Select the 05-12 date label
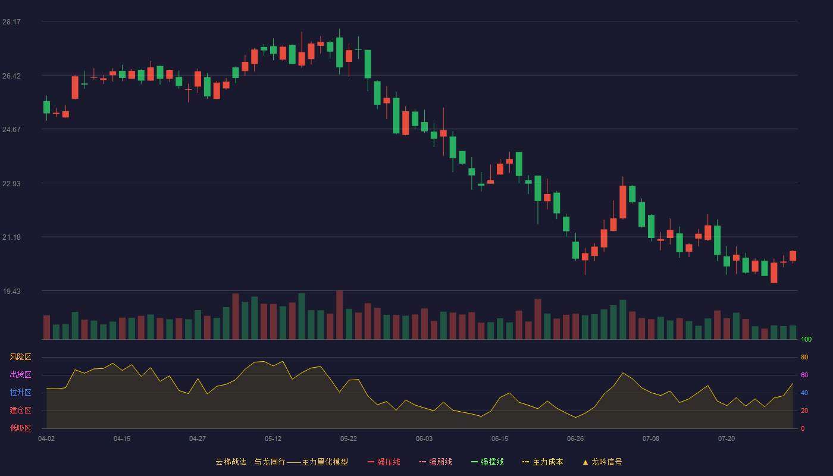Image resolution: width=833 pixels, height=476 pixels. 273,439
